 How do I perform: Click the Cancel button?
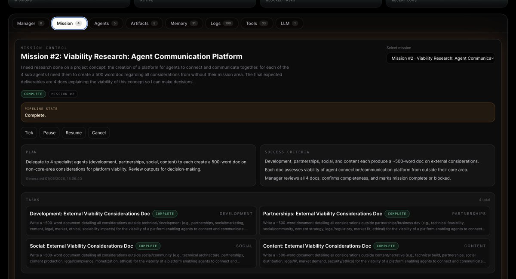coord(99,133)
